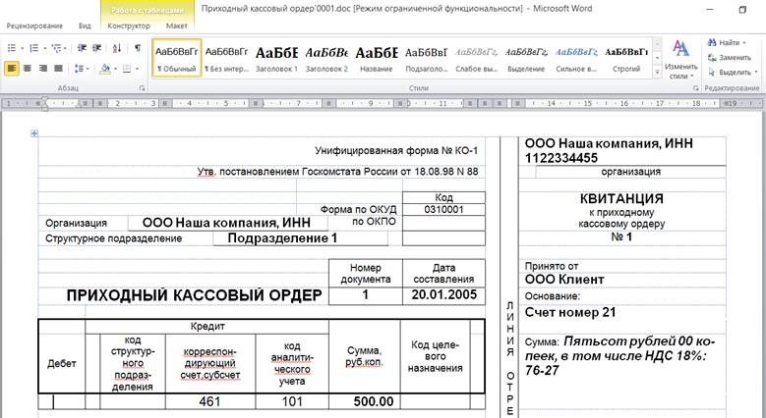Screen dimensions: 766x418
Task: Apply the Выделение style
Action: click(x=526, y=58)
